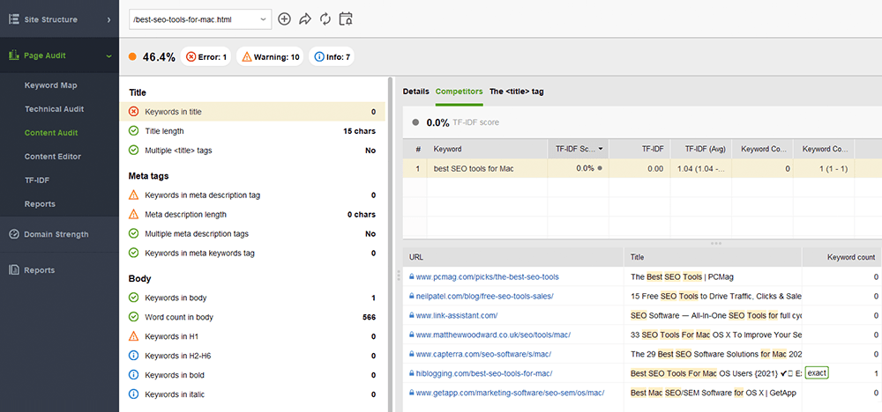
Task: Select Keywords in bold factor
Action: pos(252,375)
